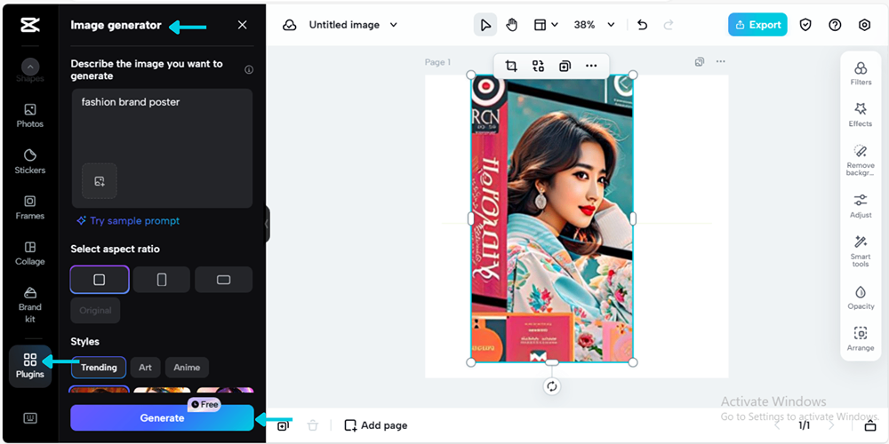Switch to Anime styles tab

[187, 368]
